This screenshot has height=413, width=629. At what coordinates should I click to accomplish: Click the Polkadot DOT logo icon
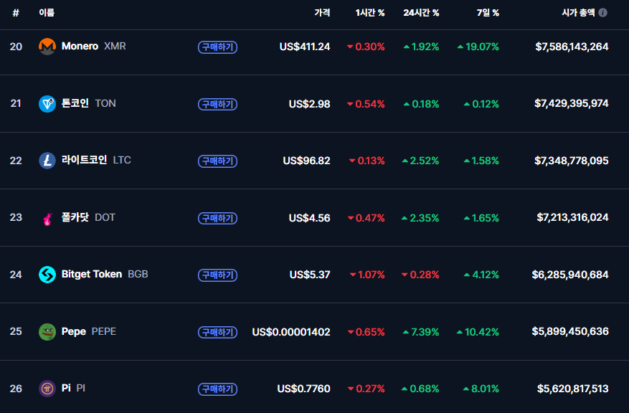click(47, 218)
